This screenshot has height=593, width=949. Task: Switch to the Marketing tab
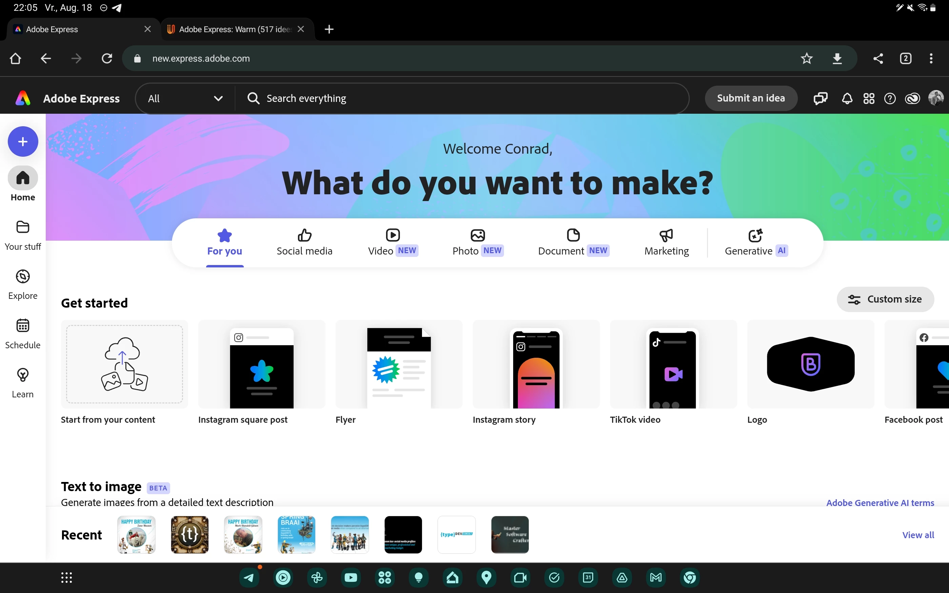[666, 243]
